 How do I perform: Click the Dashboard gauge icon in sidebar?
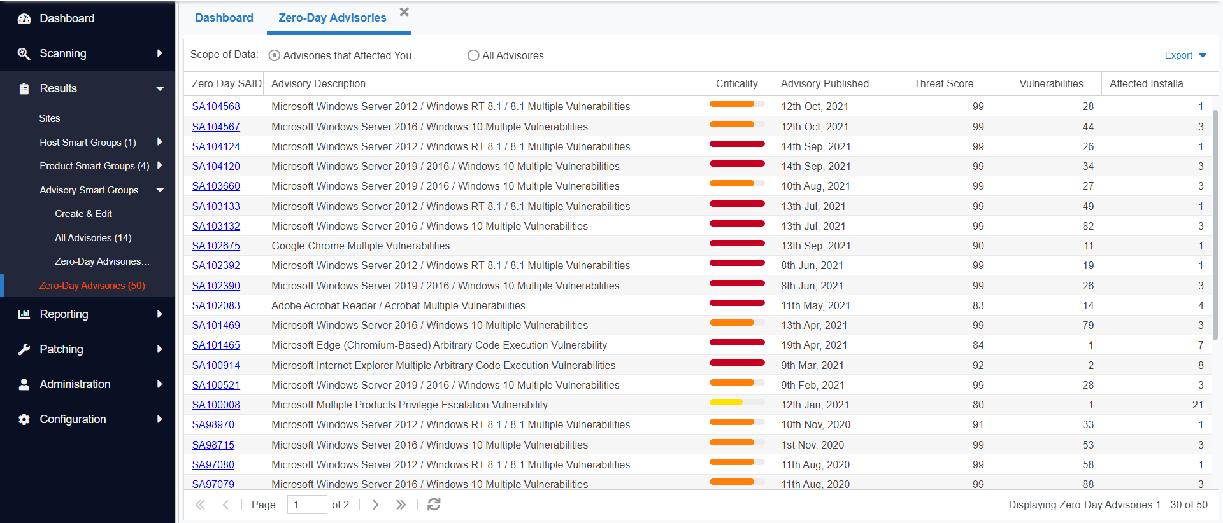pyautogui.click(x=24, y=18)
